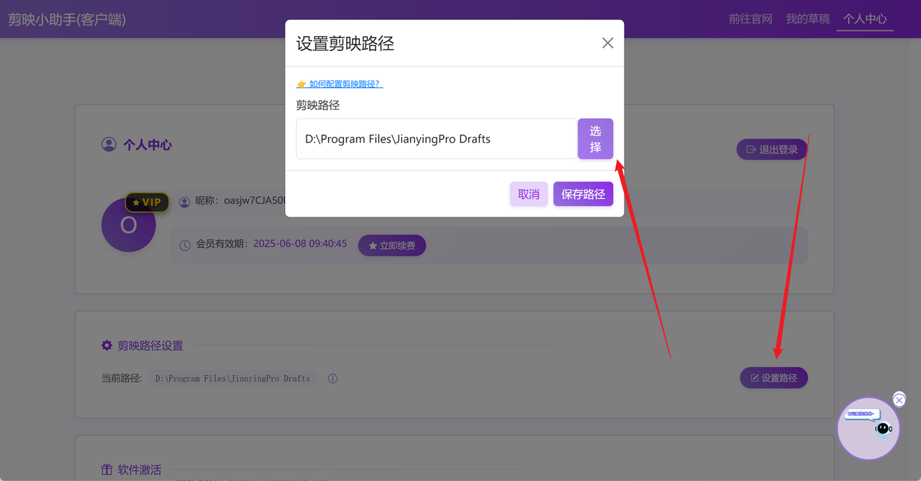Viewport: 921px width, 481px height.
Task: Click 保存路径 button
Action: tap(584, 194)
